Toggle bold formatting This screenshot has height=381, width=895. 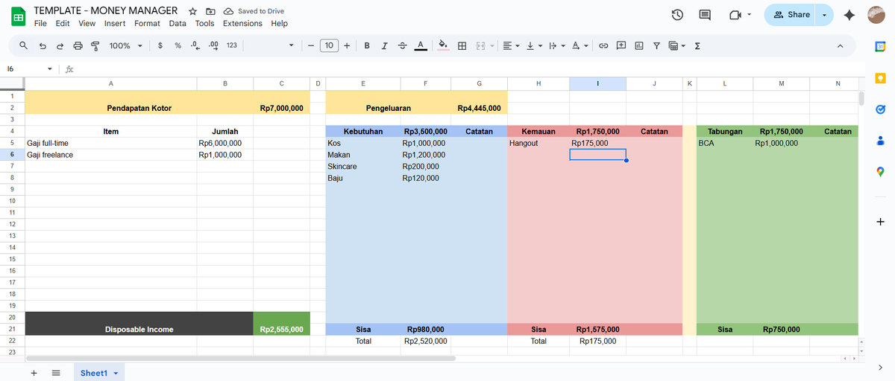coord(367,45)
